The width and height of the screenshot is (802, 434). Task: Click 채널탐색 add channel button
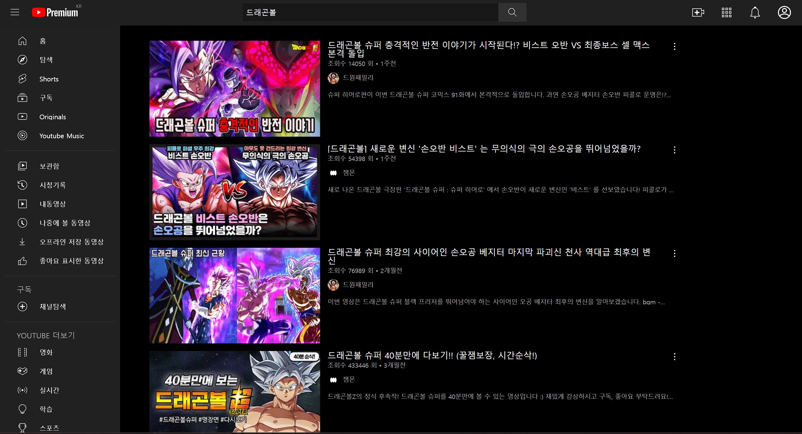point(22,306)
